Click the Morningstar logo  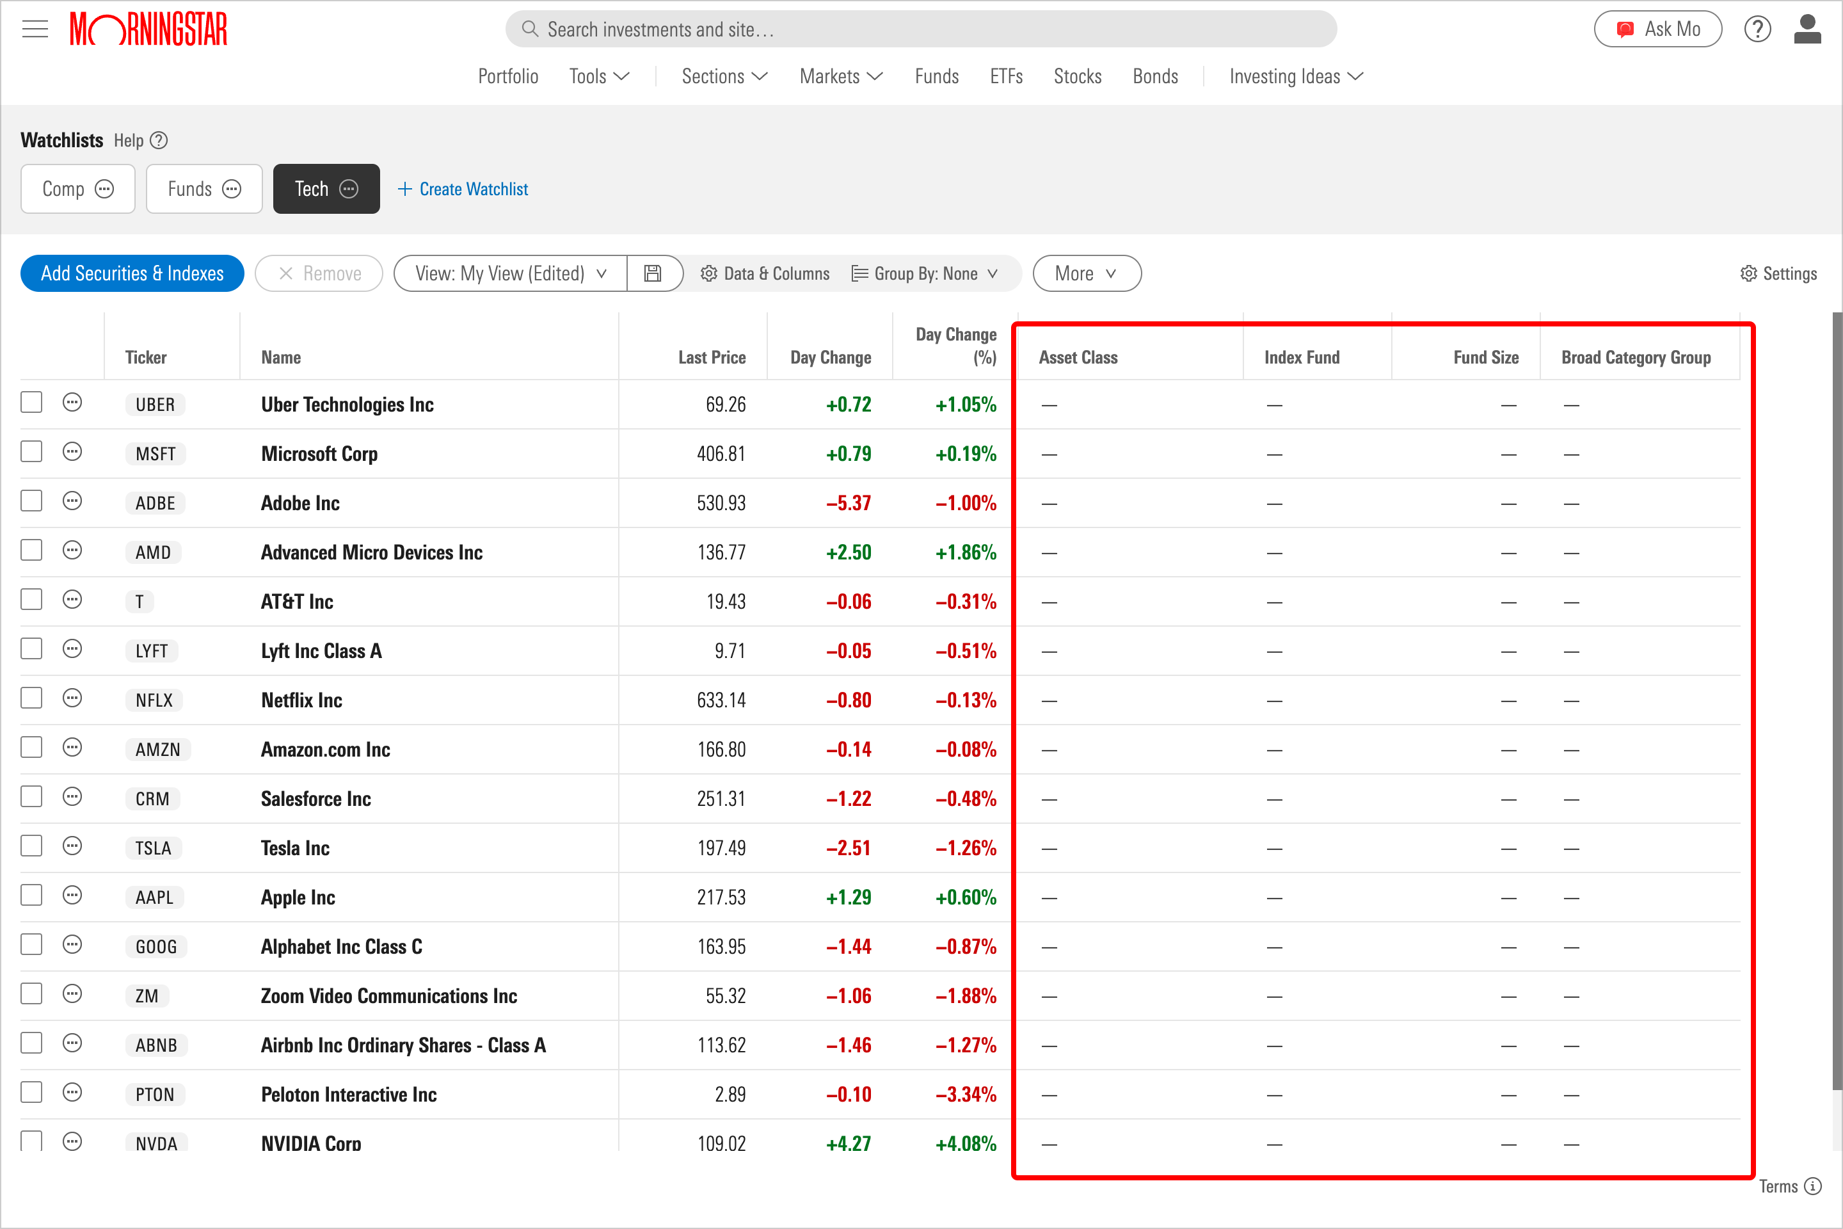(x=148, y=30)
